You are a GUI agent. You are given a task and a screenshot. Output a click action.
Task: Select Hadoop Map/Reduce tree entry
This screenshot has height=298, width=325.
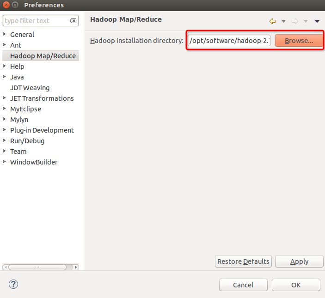pos(43,56)
